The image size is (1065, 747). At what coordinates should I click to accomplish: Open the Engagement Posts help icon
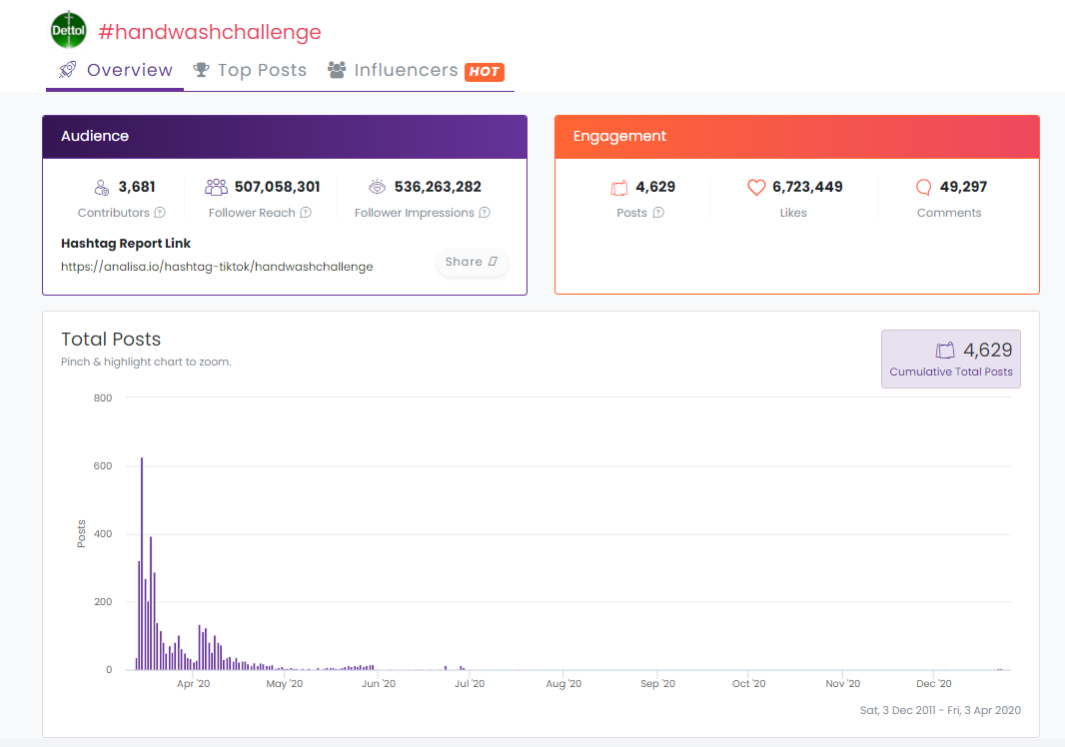pyautogui.click(x=658, y=213)
